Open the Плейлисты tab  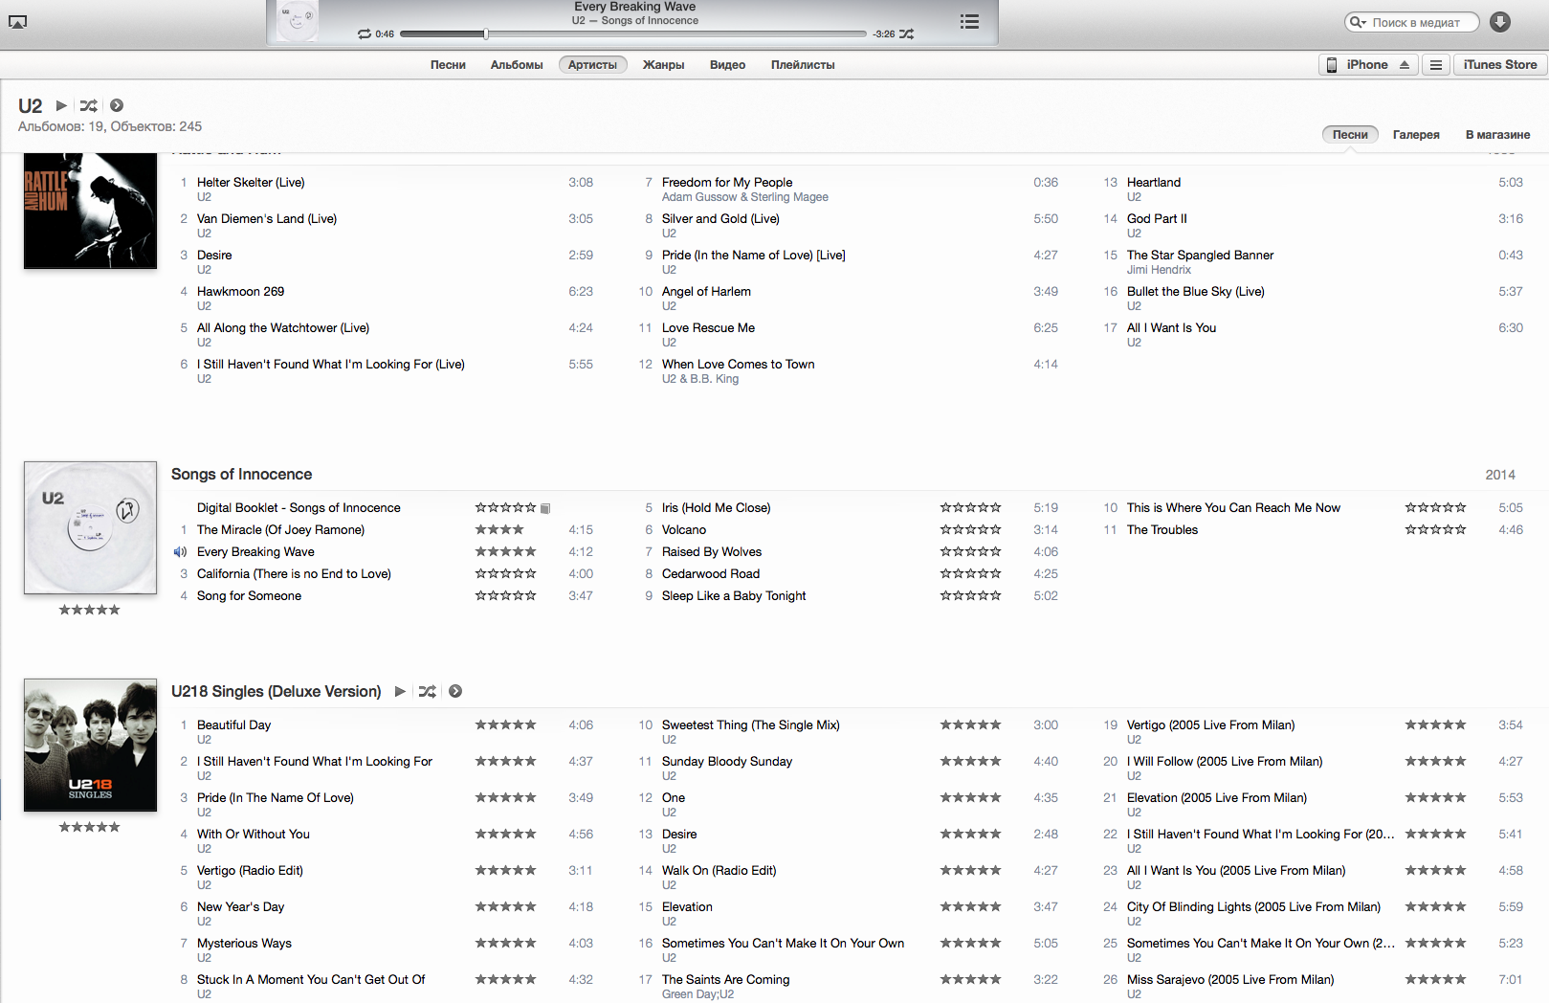click(803, 65)
